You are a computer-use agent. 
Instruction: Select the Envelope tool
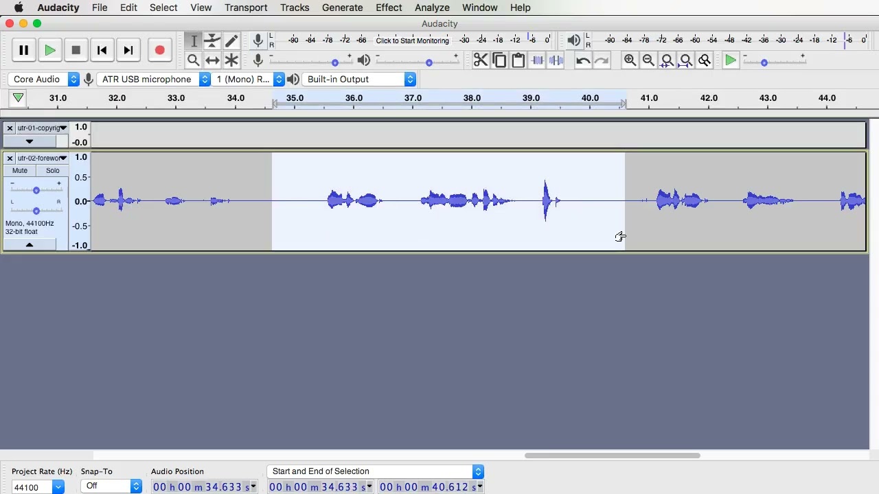(x=213, y=41)
